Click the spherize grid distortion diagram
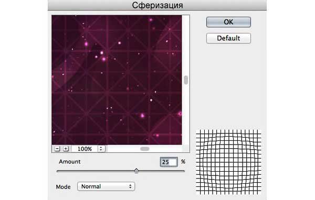The height and width of the screenshot is (200, 315). [x=228, y=162]
